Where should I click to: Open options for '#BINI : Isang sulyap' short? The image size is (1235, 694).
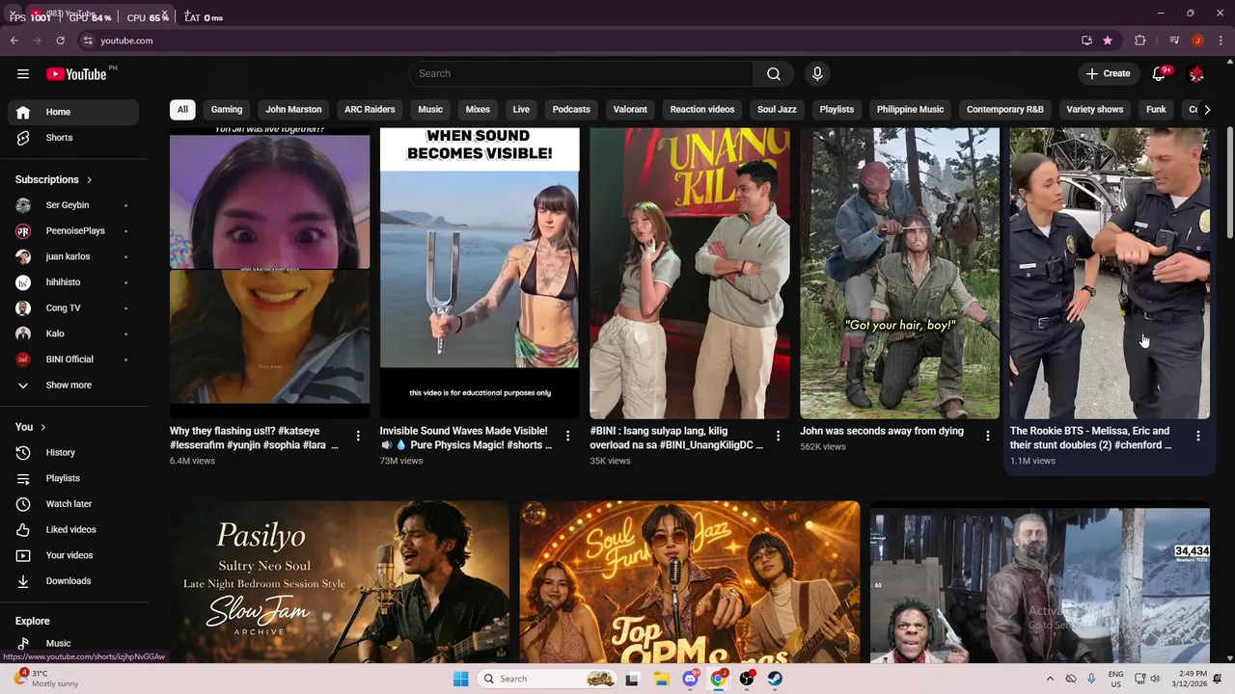click(x=778, y=436)
